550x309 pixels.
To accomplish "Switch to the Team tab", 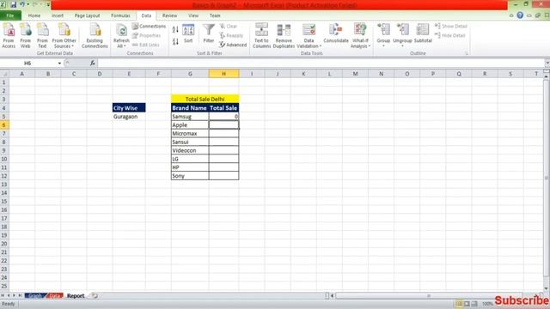I will 215,15.
